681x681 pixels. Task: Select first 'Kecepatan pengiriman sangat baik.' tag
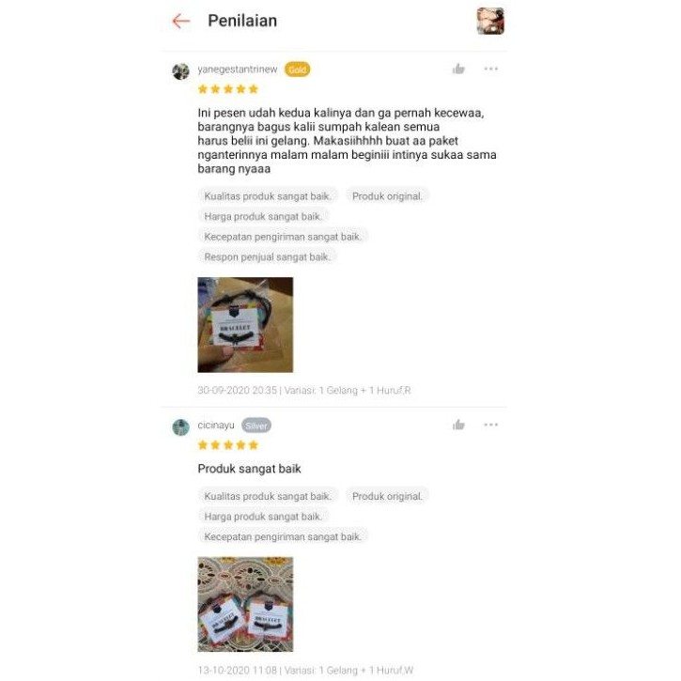pyautogui.click(x=283, y=237)
